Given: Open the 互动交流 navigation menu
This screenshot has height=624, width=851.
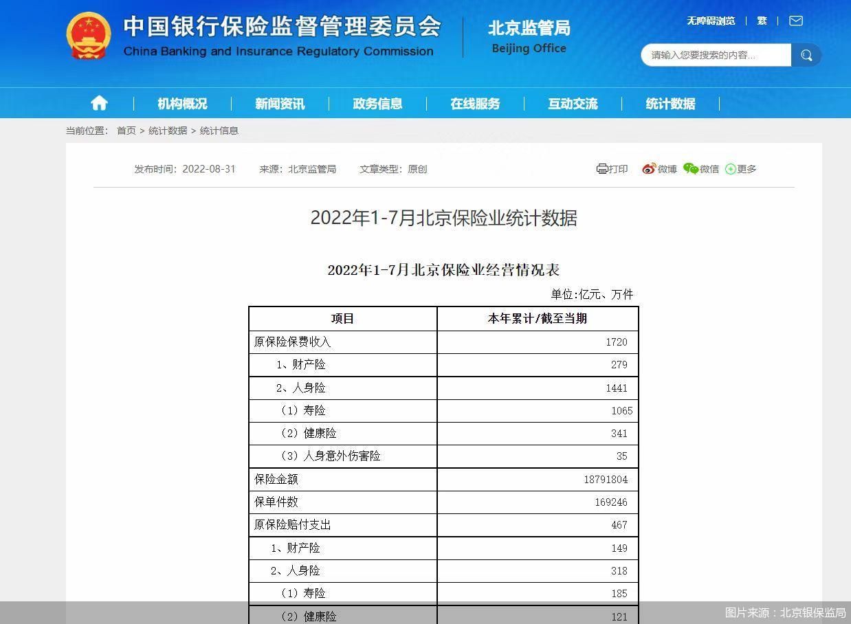Looking at the screenshot, I should point(573,103).
